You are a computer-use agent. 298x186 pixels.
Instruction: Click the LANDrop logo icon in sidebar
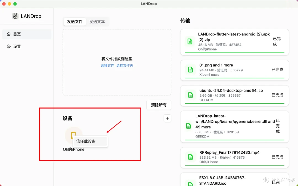15,16
